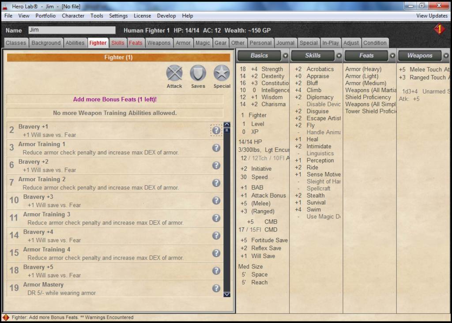Click the Fortitude Save value line
The height and width of the screenshot is (323, 452).
264,240
